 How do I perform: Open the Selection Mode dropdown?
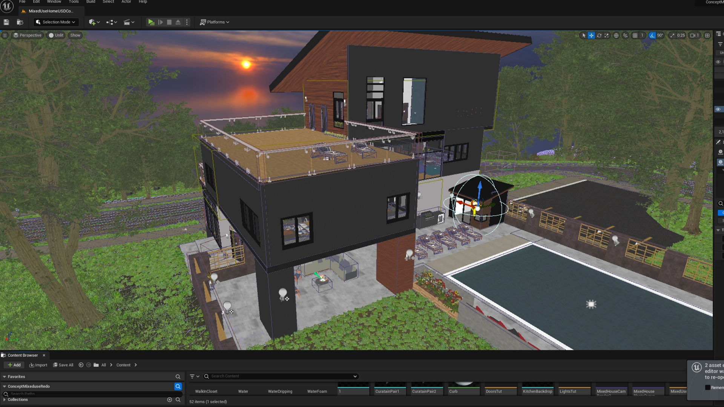tap(56, 22)
